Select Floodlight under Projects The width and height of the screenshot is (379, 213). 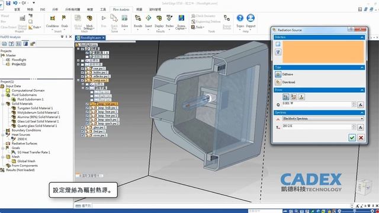pyautogui.click(x=19, y=60)
